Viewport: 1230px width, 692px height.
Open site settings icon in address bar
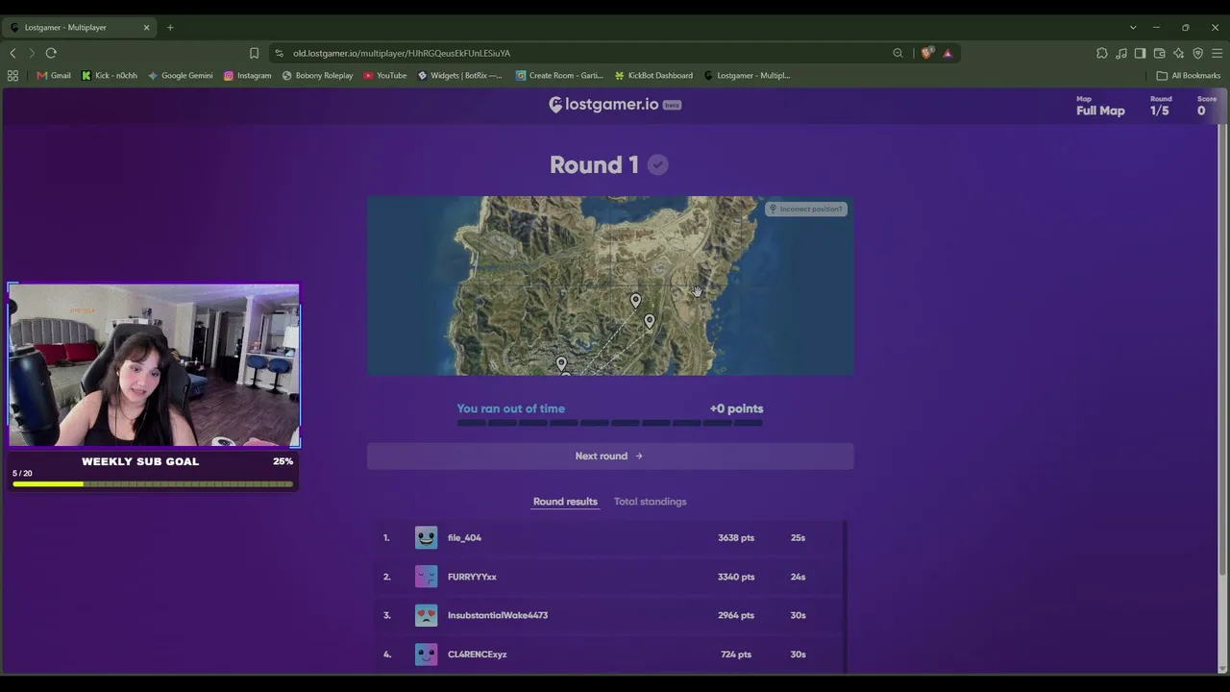pyautogui.click(x=279, y=53)
